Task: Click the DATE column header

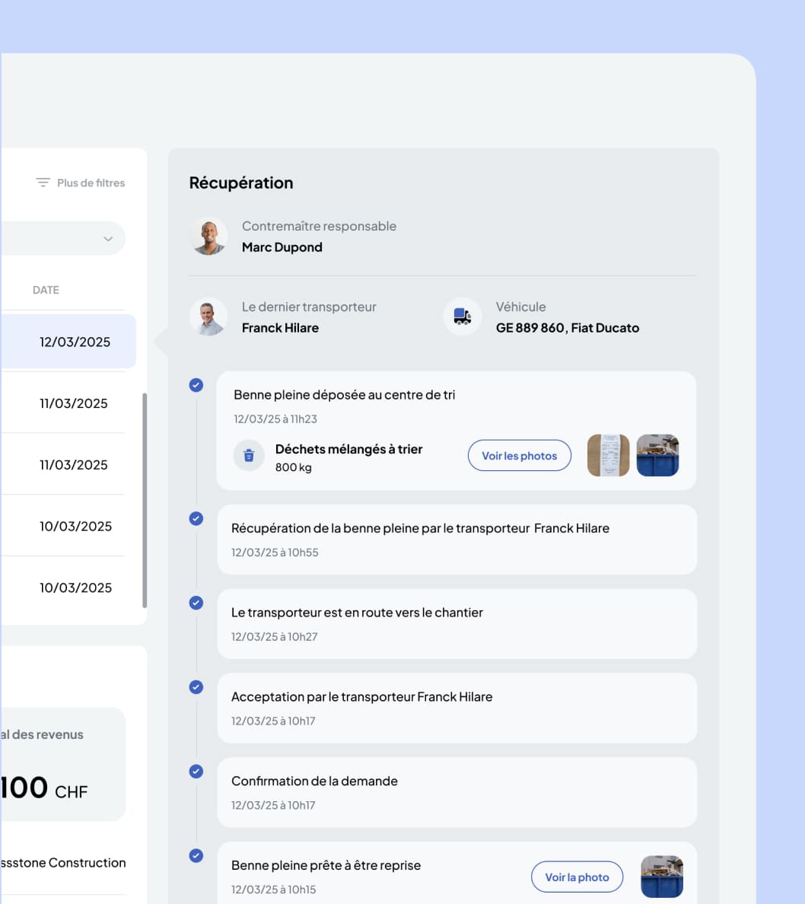Action: (x=46, y=290)
